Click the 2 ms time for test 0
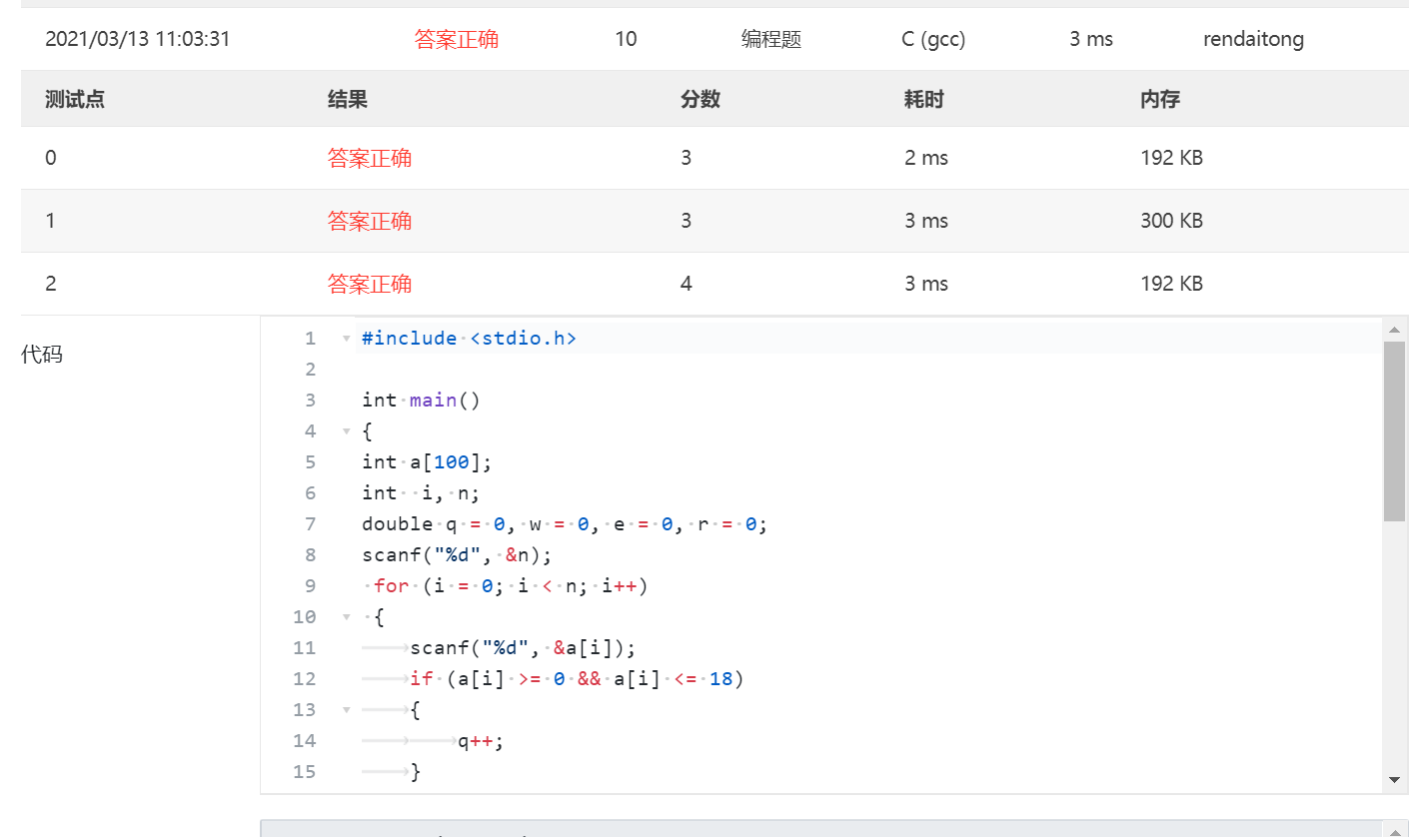The image size is (1419, 837). 926,158
